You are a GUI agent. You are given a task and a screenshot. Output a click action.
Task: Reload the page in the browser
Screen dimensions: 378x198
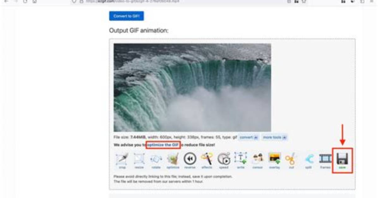coord(25,2)
